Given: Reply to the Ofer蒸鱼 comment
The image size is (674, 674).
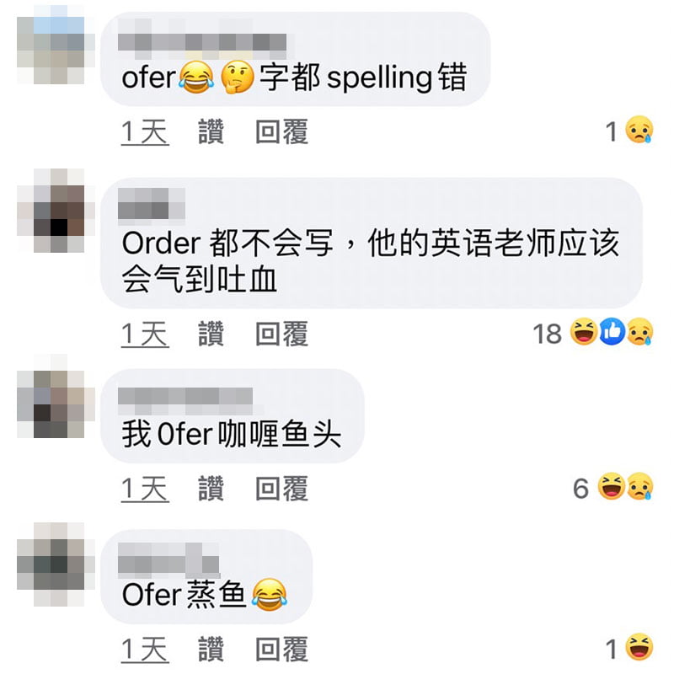Looking at the screenshot, I should (x=282, y=649).
